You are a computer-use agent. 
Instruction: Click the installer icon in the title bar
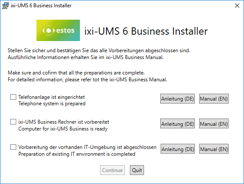pyautogui.click(x=5, y=6)
